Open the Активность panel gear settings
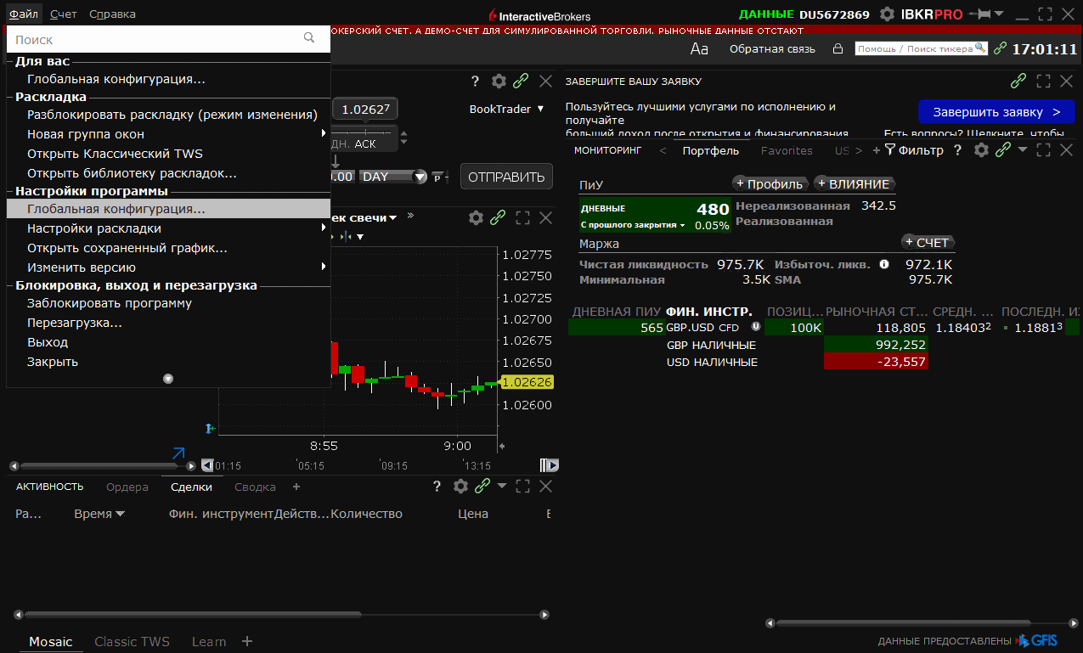 tap(460, 487)
